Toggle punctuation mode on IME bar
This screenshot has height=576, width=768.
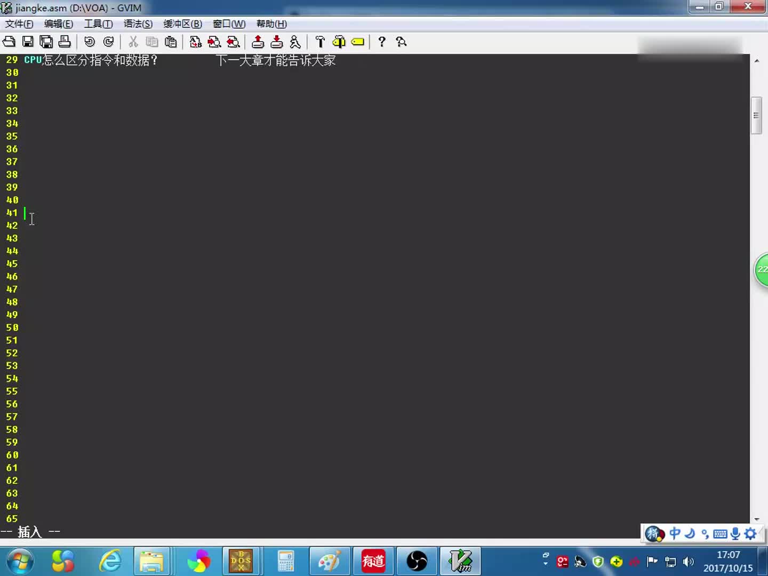pos(705,533)
